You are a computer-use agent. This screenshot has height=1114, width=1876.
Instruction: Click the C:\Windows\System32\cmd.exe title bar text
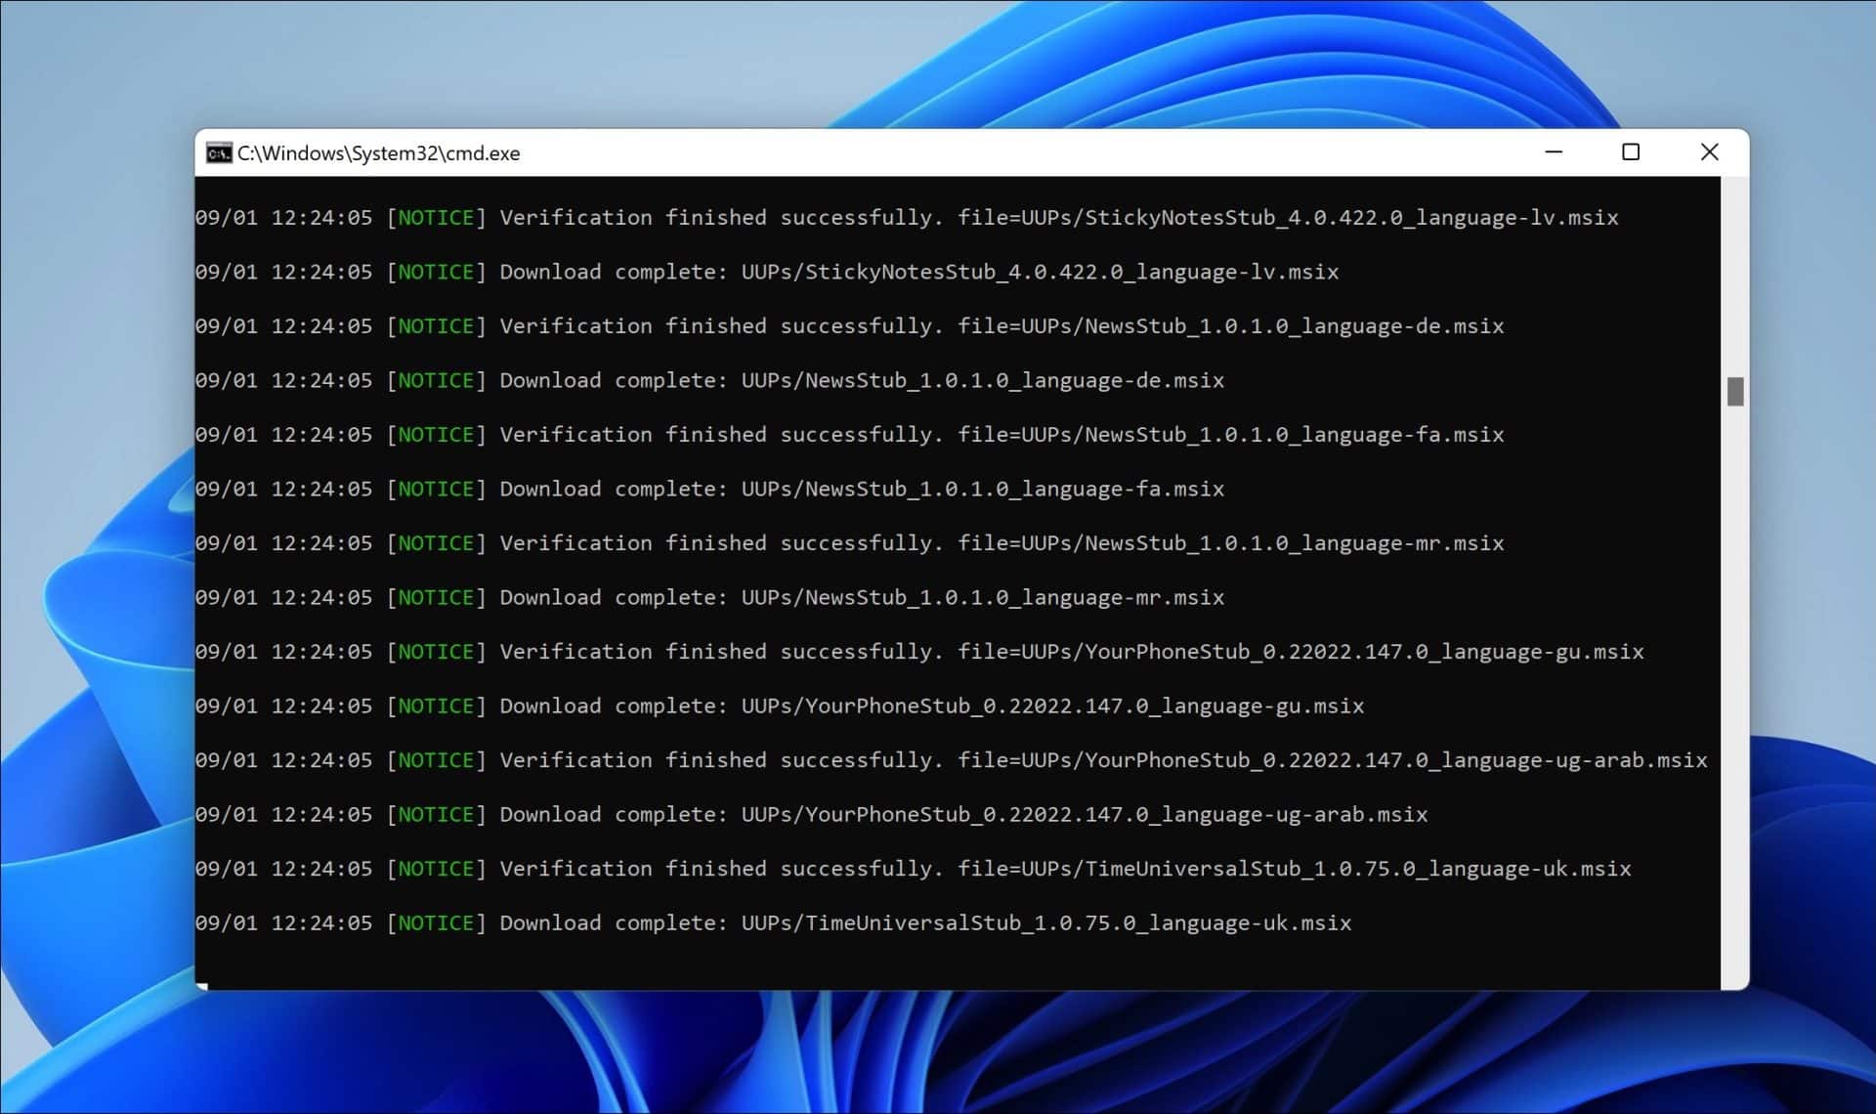coord(379,152)
